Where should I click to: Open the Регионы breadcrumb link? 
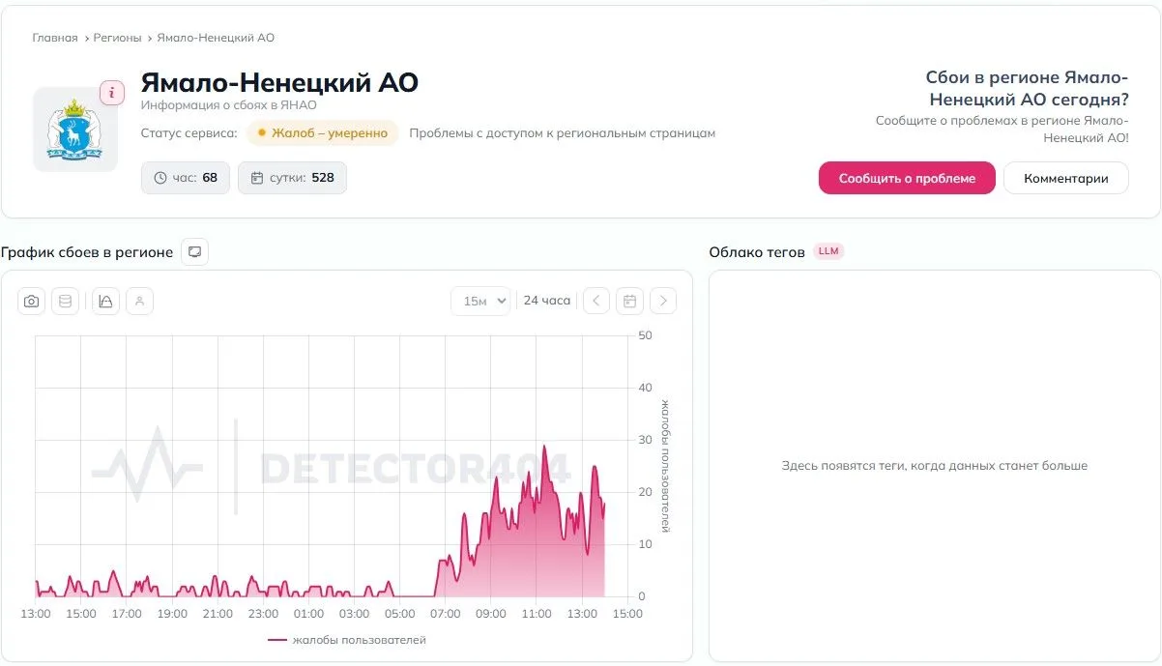(118, 38)
